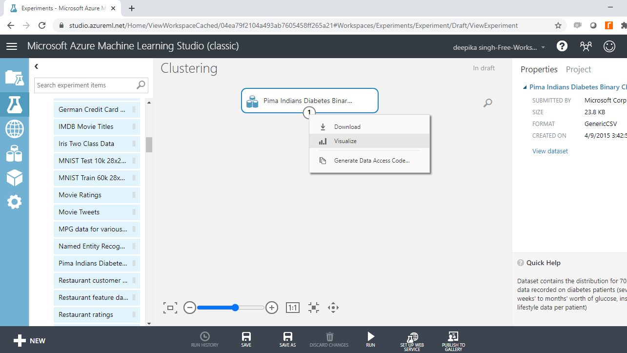Open the View dataset link
The image size is (627, 353).
[550, 151]
